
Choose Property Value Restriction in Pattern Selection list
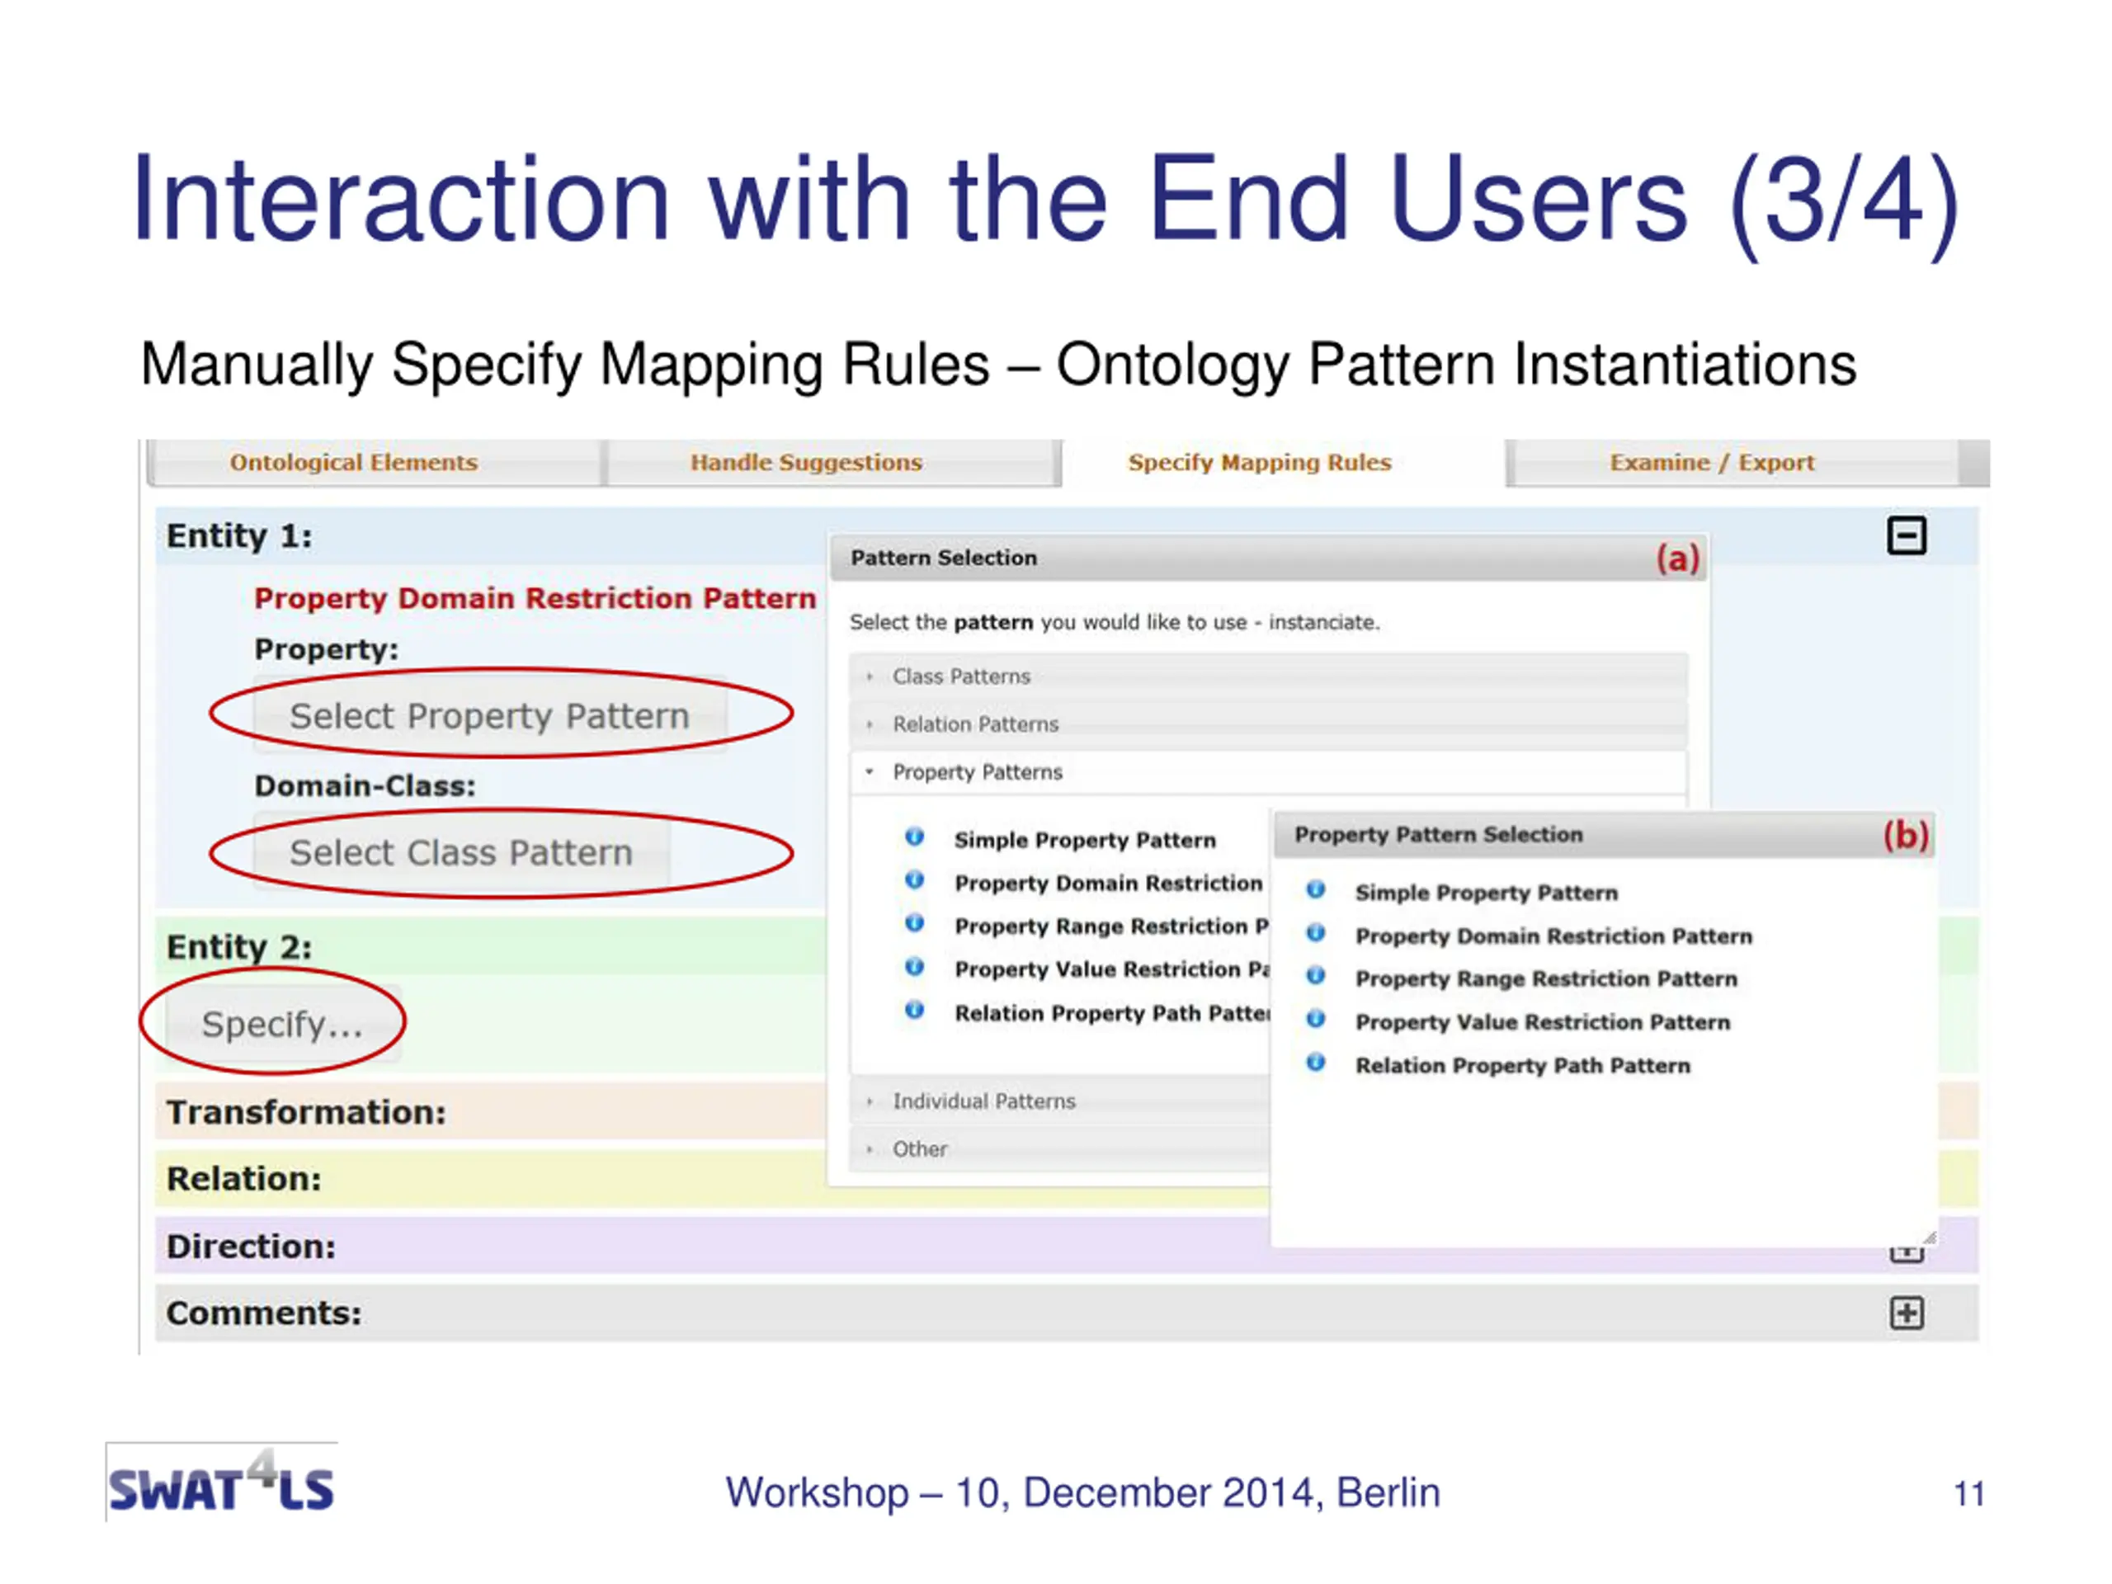point(1111,969)
